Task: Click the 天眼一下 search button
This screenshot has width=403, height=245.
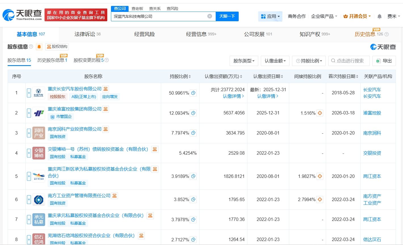Action: (x=227, y=16)
